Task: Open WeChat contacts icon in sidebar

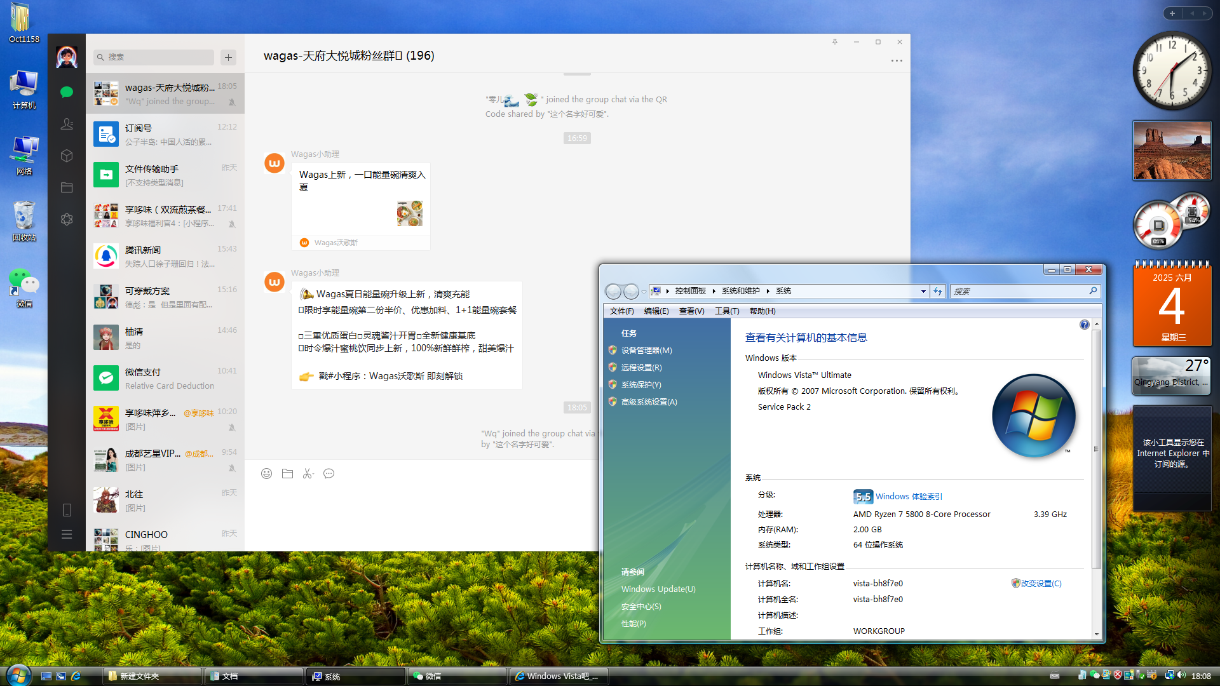Action: 67,124
